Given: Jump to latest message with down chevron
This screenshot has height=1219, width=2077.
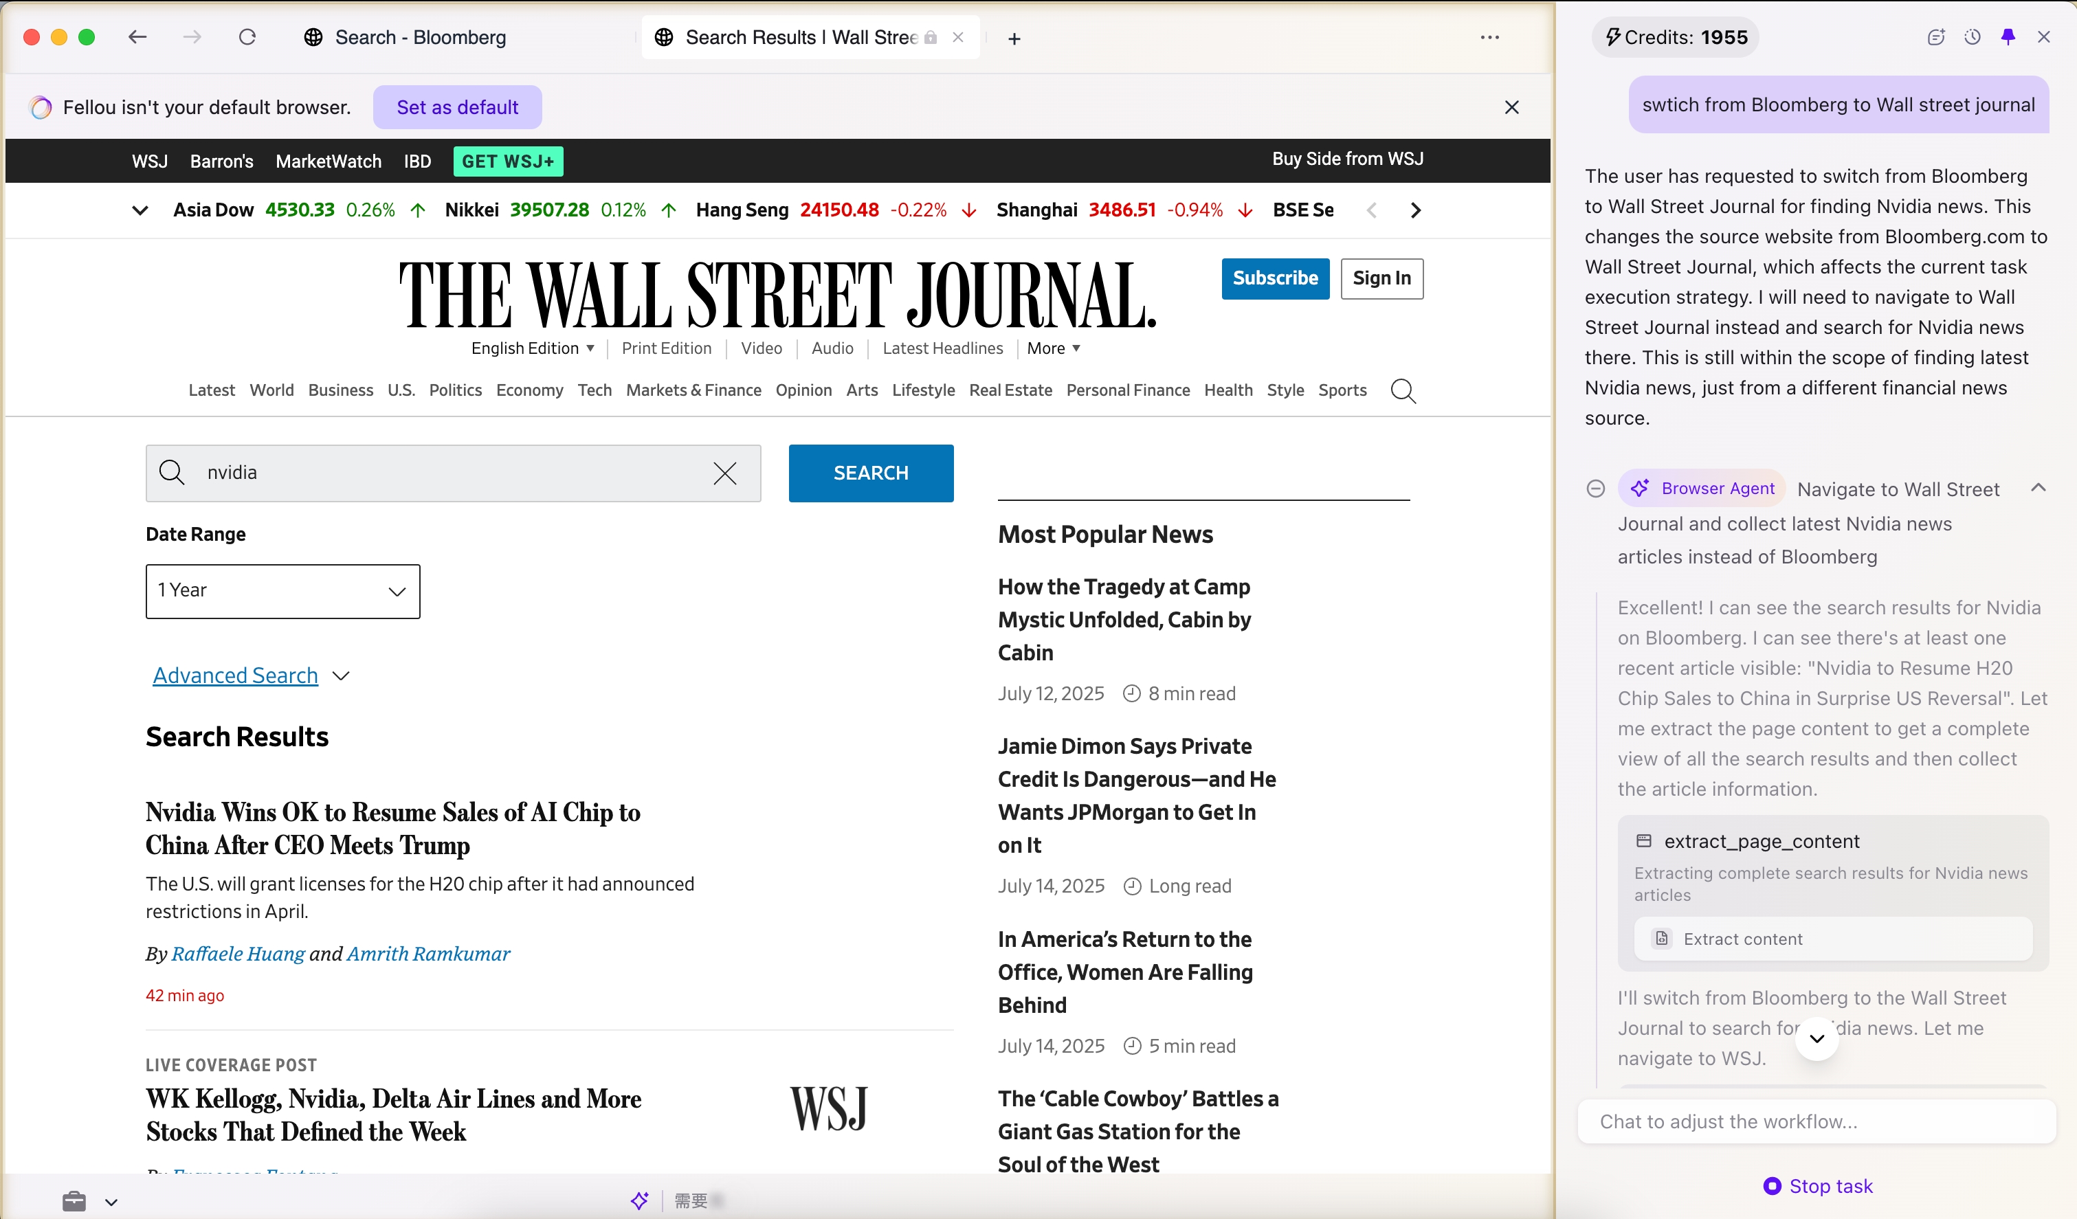Looking at the screenshot, I should click(x=1817, y=1038).
